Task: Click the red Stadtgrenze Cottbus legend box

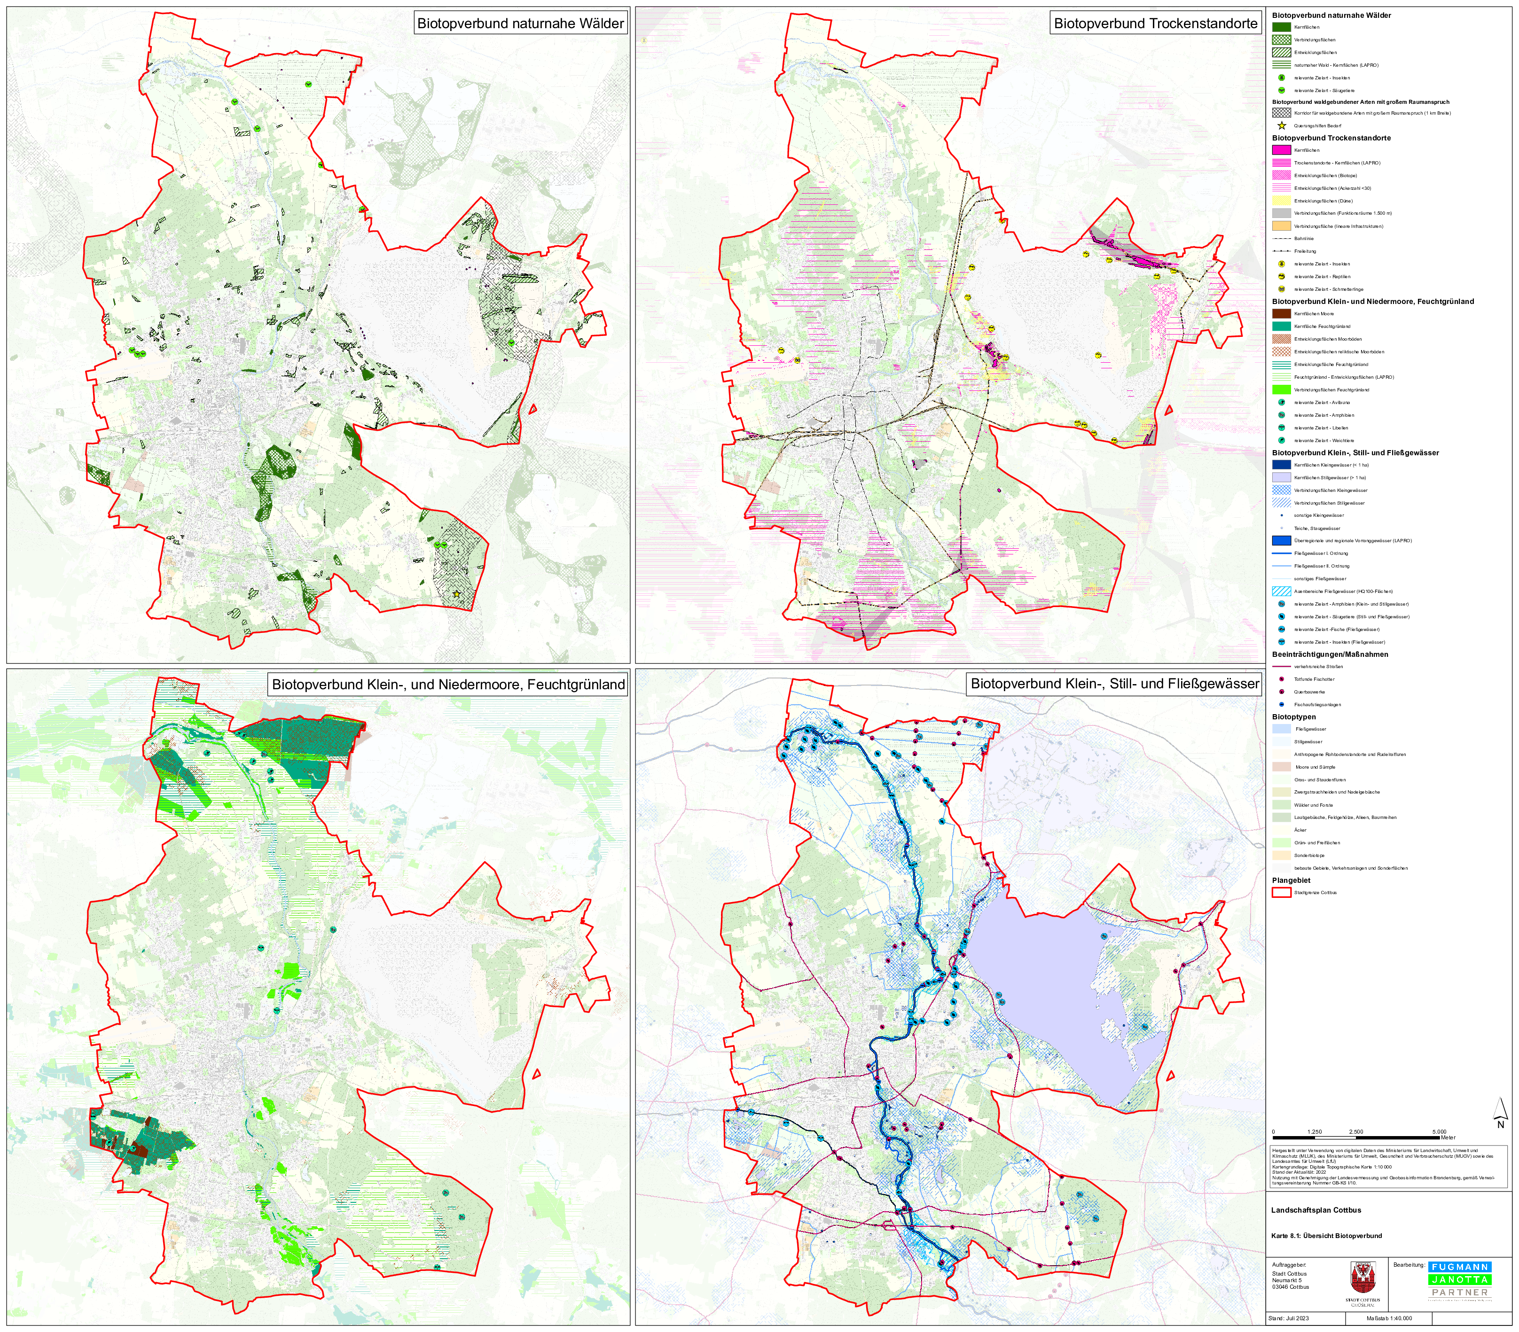Action: [x=1281, y=893]
